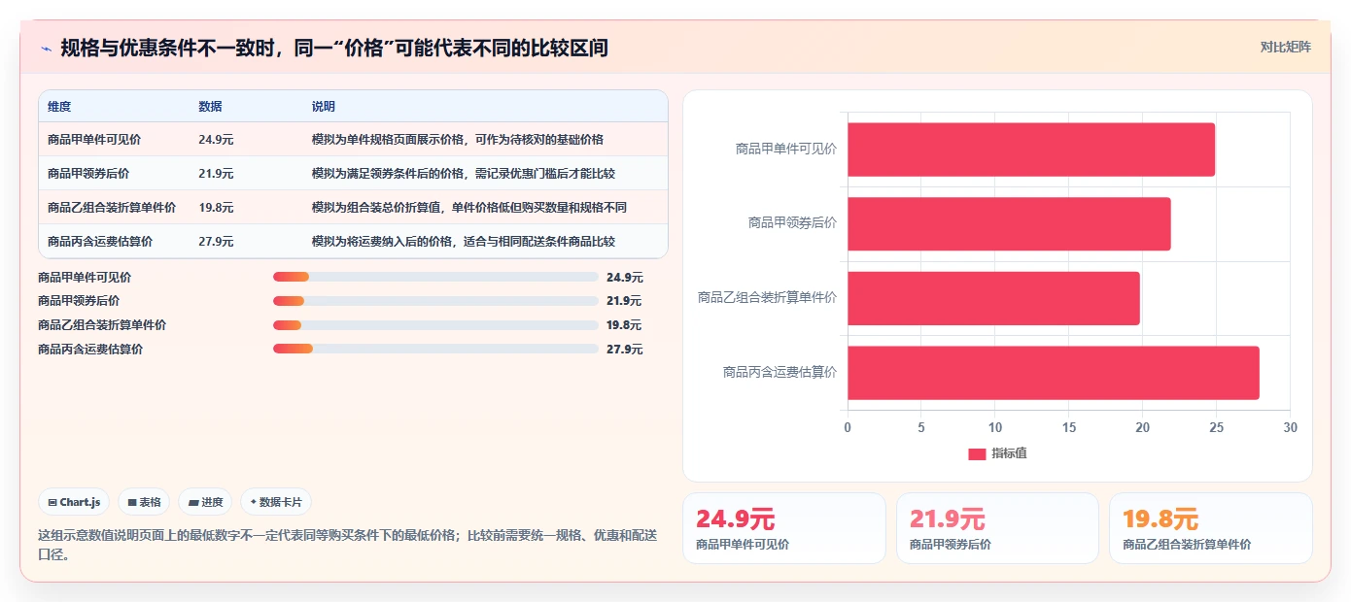
Task: Select the 表格 tag chip
Action: pyautogui.click(x=144, y=502)
